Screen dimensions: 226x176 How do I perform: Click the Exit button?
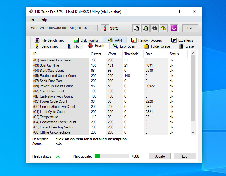[x=190, y=28]
